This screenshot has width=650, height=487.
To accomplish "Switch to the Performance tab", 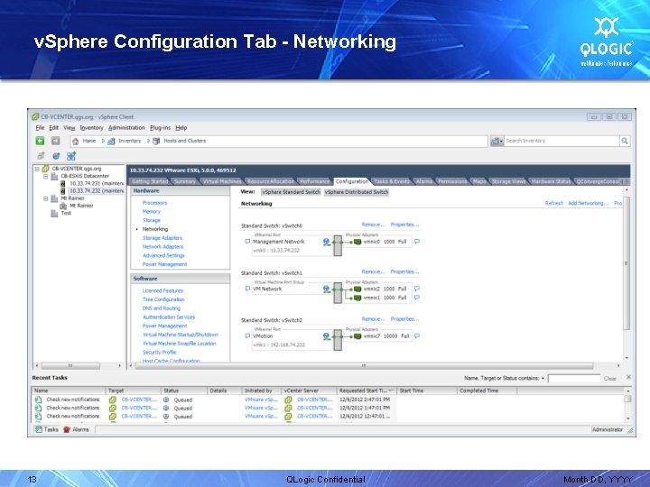I will [x=315, y=181].
